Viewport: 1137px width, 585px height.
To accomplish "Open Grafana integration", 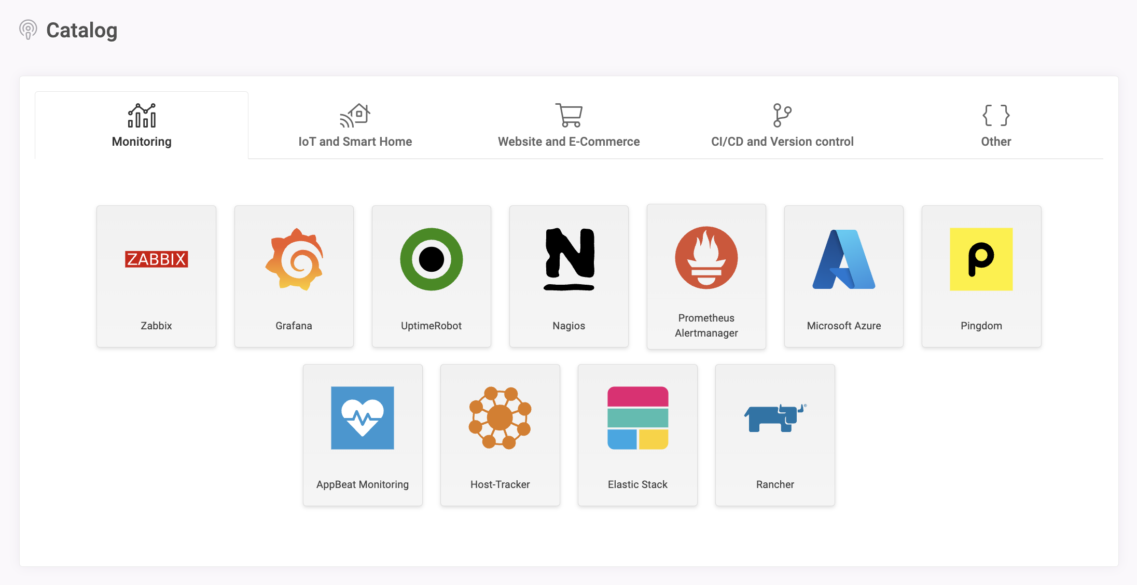I will 294,276.
